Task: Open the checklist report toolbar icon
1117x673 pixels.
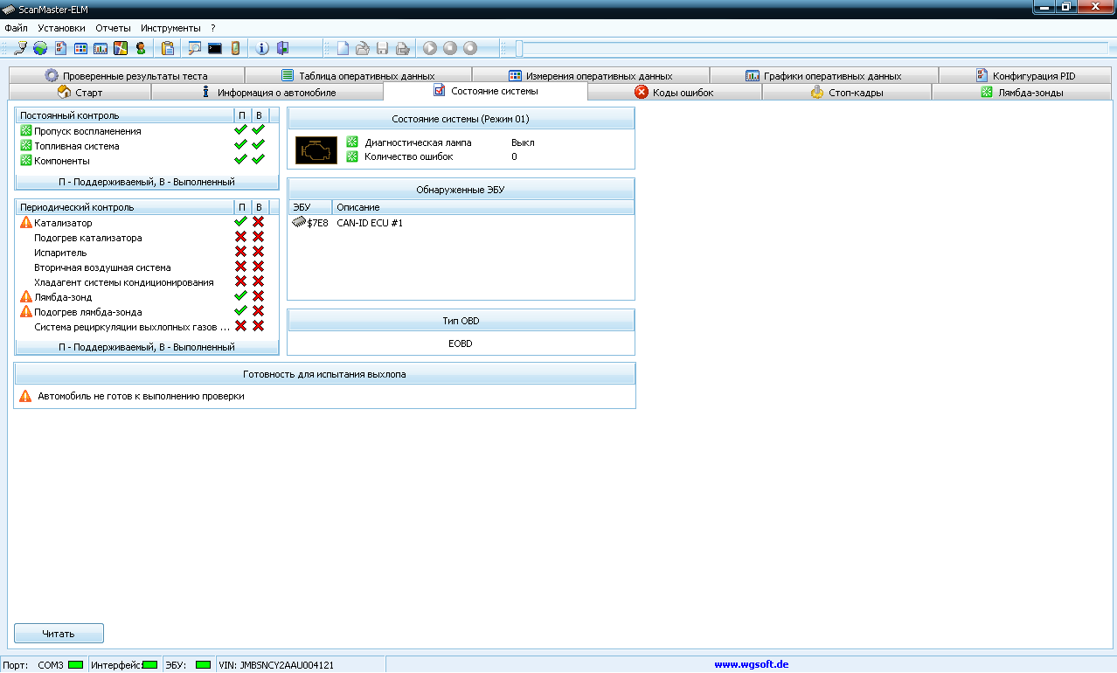Action: click(61, 48)
